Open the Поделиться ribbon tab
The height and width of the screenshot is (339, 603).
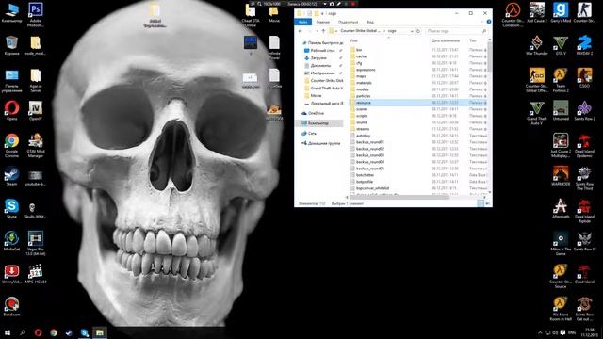pyautogui.click(x=348, y=22)
